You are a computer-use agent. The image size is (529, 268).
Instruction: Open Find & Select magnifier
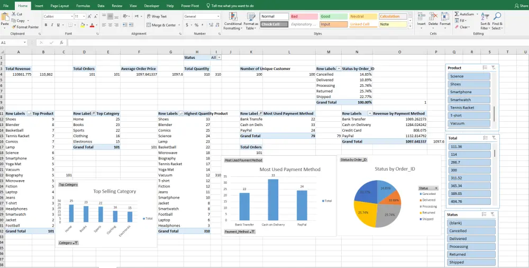pyautogui.click(x=497, y=21)
